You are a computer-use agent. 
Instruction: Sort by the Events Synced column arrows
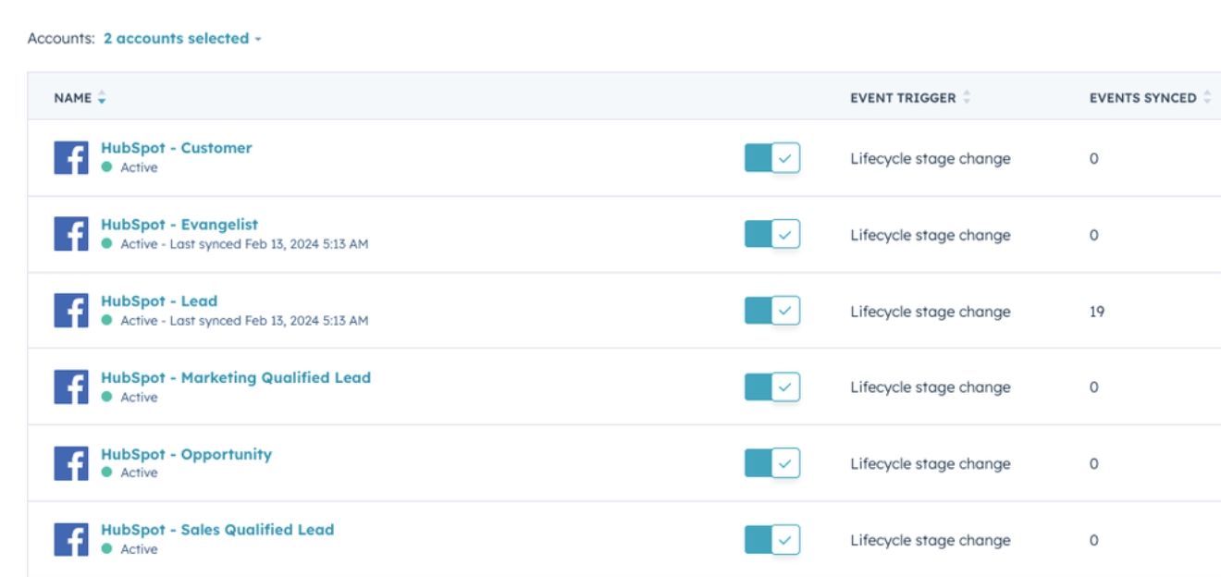tap(1206, 98)
